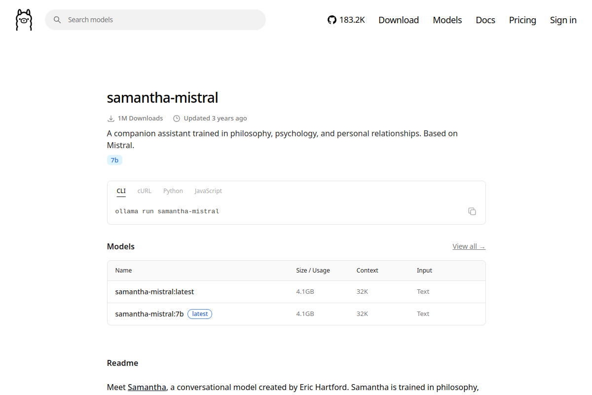Click 32K in the samantha-mistral:7b row

pyautogui.click(x=362, y=314)
